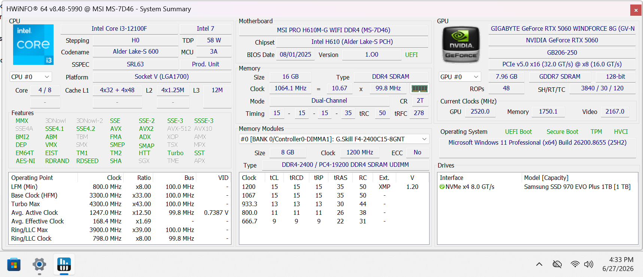Click the NVIDIA GeForce logo image
This screenshot has height=277, width=643.
pyautogui.click(x=461, y=44)
